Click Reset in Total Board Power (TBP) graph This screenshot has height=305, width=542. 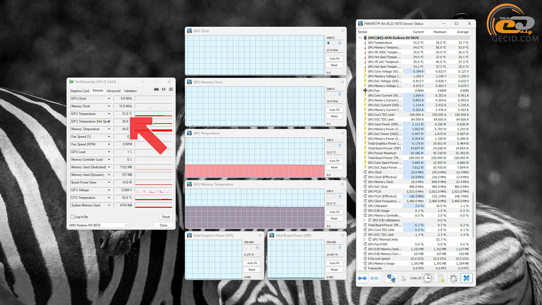coord(335,270)
